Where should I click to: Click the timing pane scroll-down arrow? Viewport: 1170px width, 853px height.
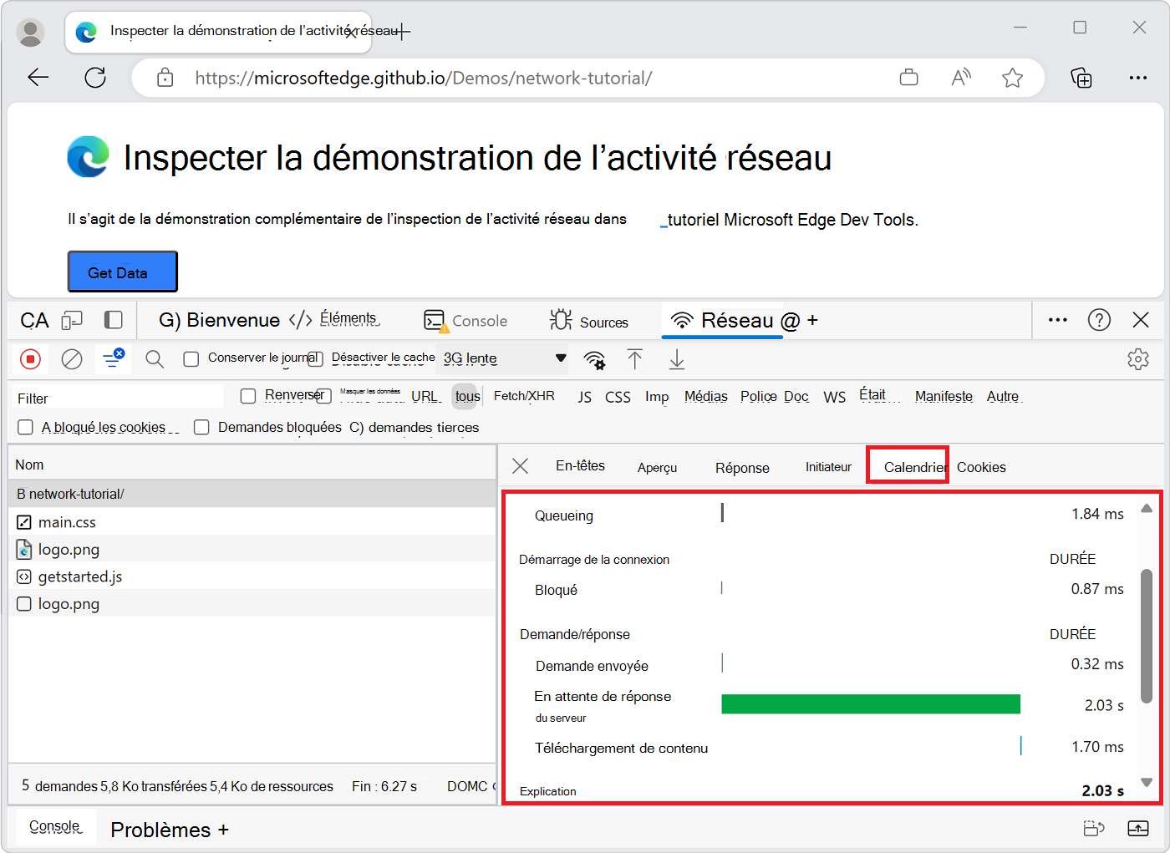(x=1147, y=783)
